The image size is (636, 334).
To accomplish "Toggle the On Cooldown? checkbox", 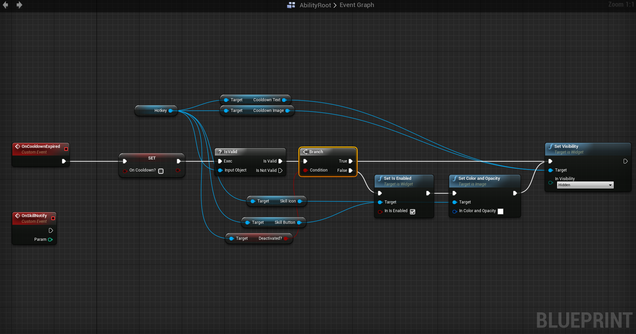I will (161, 171).
